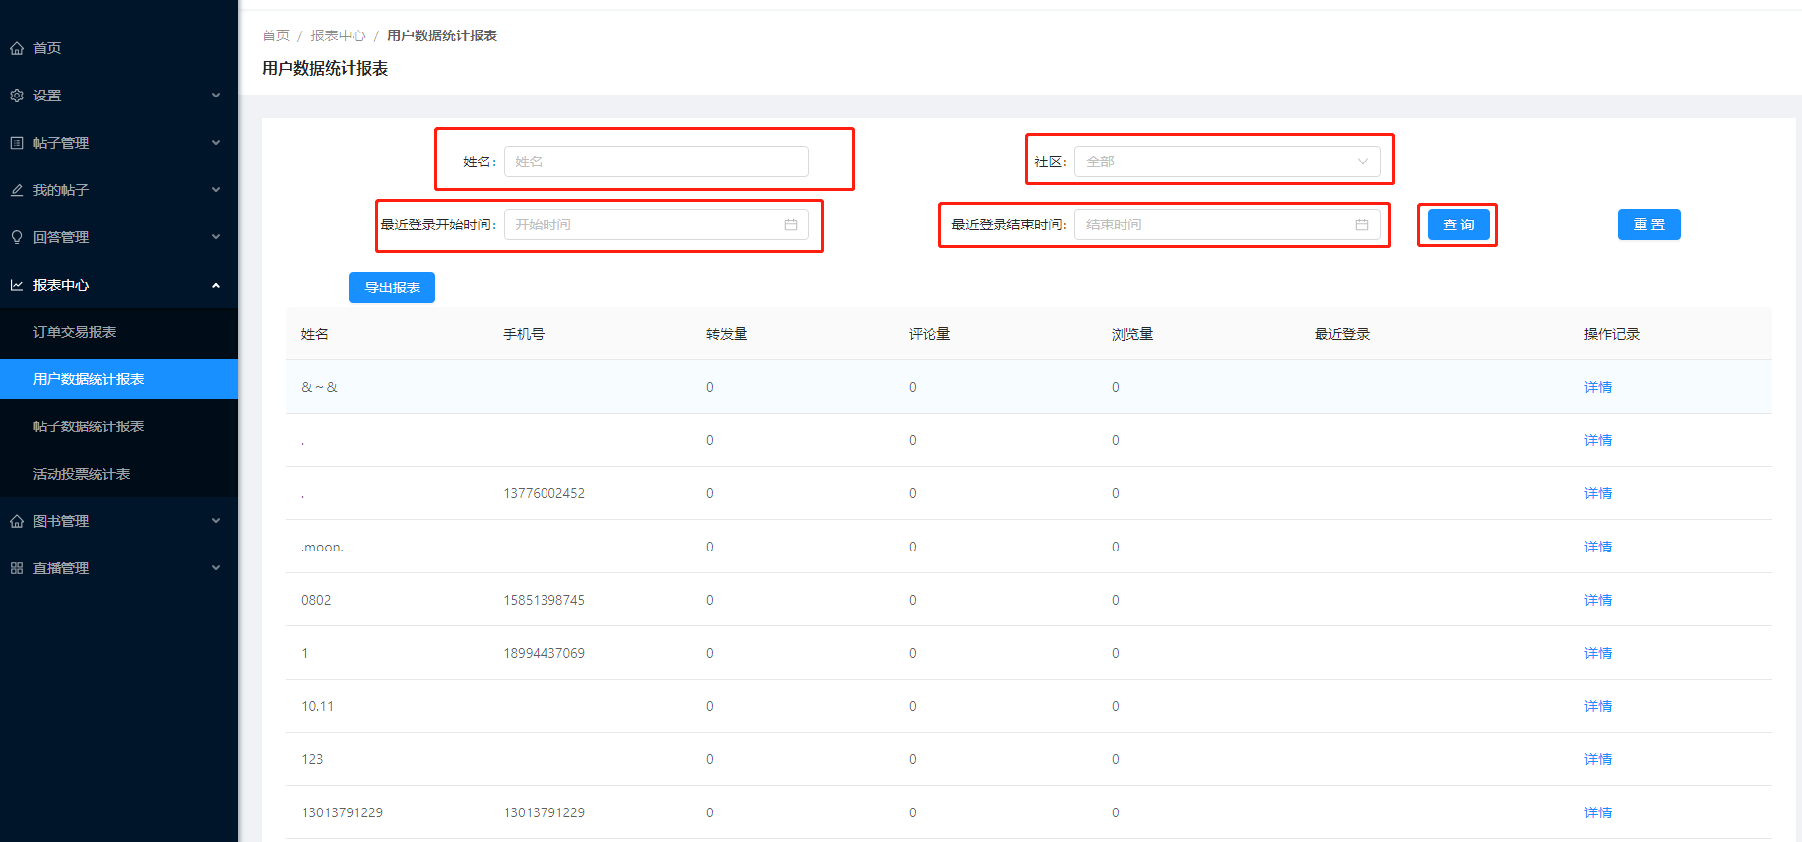Collapse the 报表中心 menu chevron
Viewport: 1802px width, 842px height.
click(x=216, y=285)
